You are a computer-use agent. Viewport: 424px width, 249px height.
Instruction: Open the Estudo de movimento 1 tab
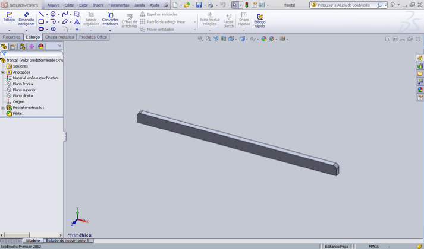pyautogui.click(x=67, y=240)
